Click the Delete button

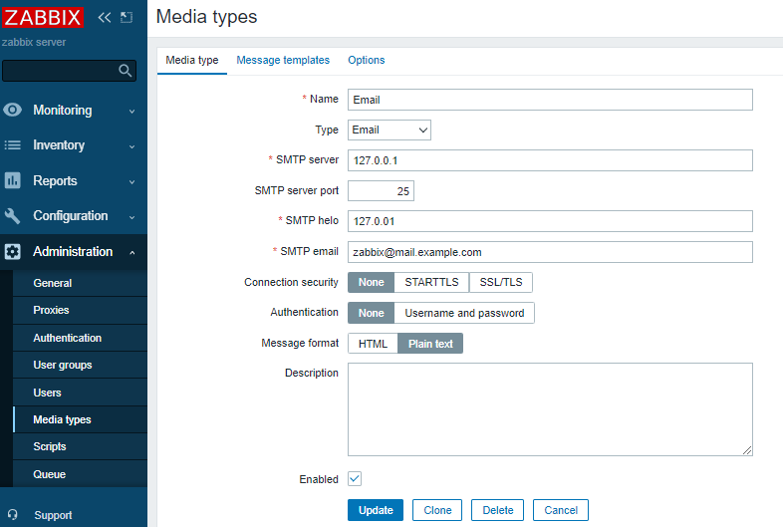coord(497,510)
